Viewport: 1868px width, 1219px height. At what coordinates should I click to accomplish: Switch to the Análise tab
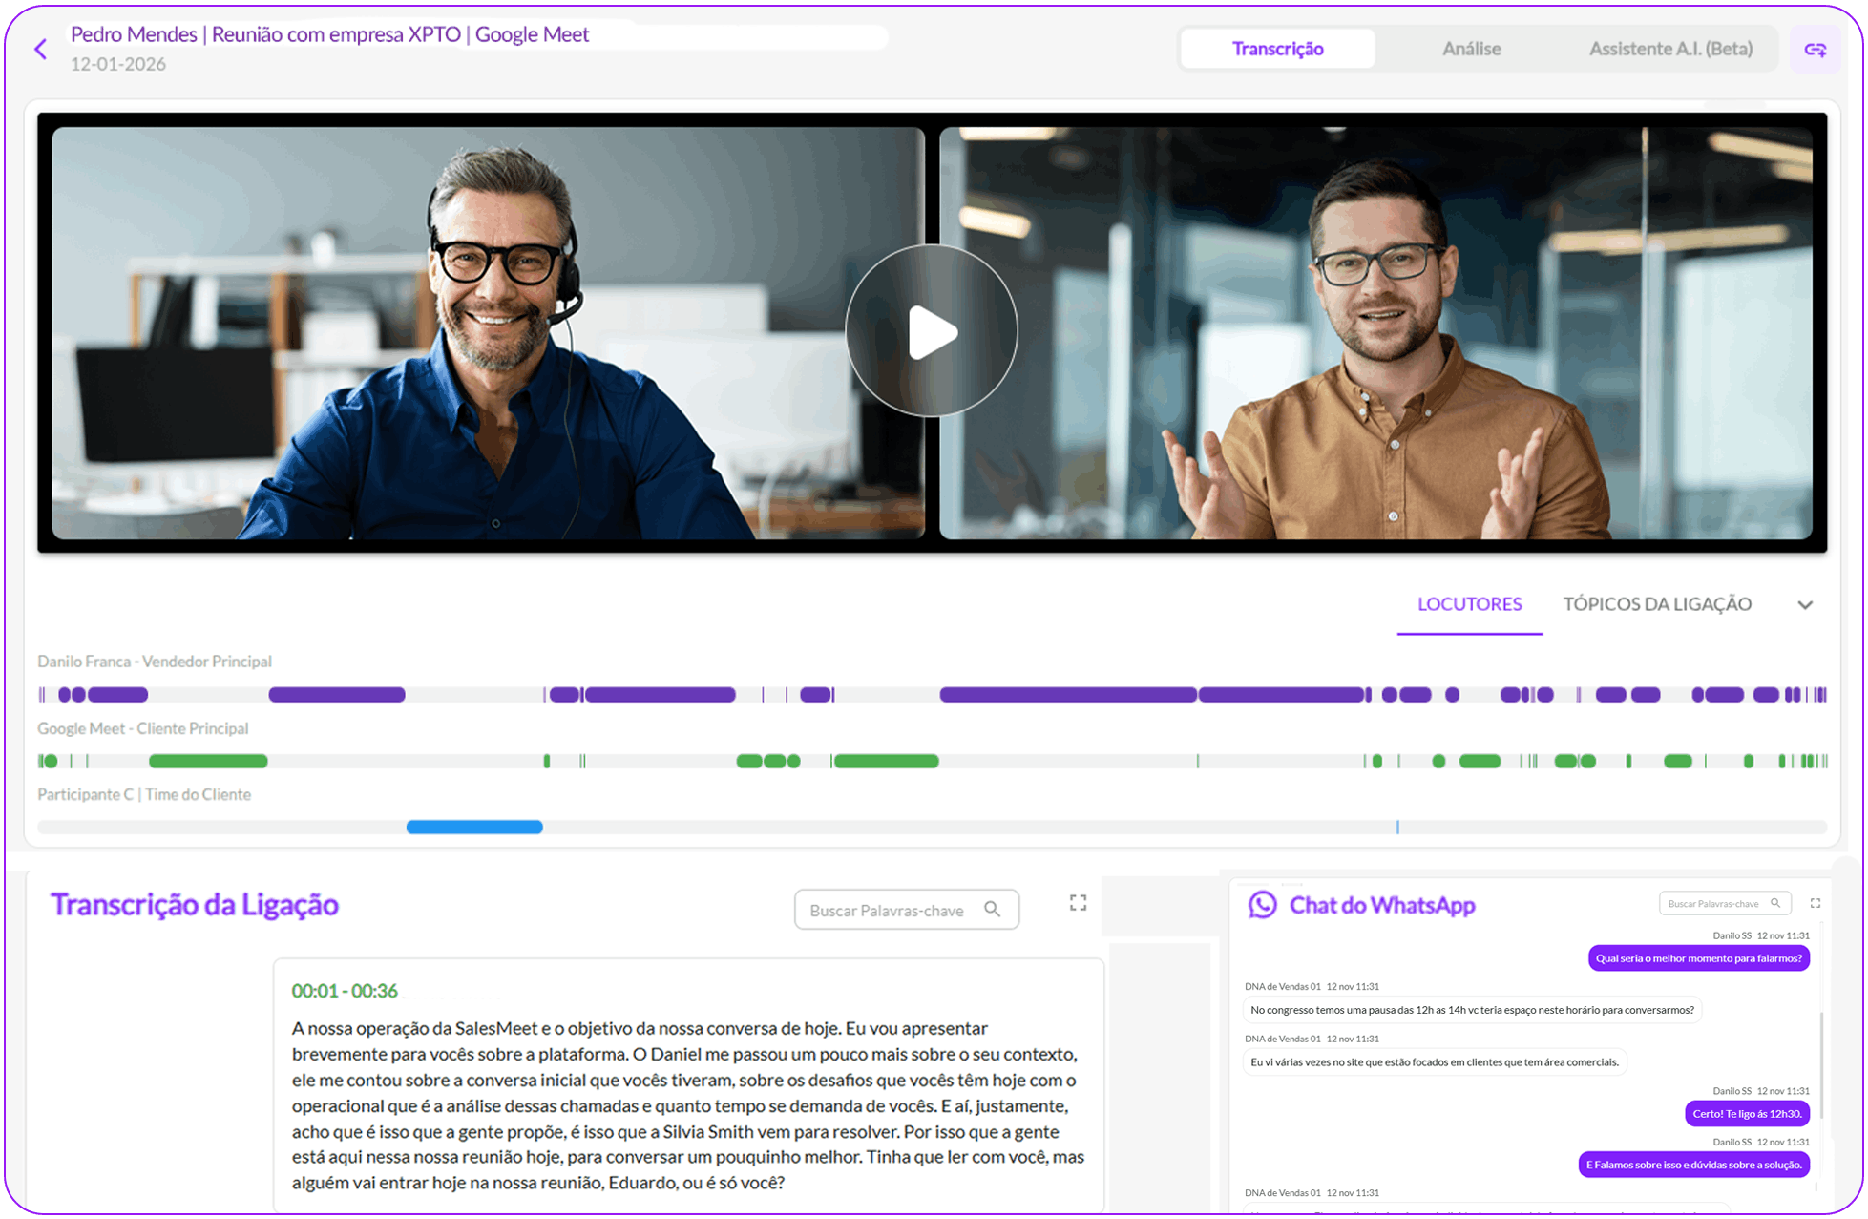(x=1471, y=49)
